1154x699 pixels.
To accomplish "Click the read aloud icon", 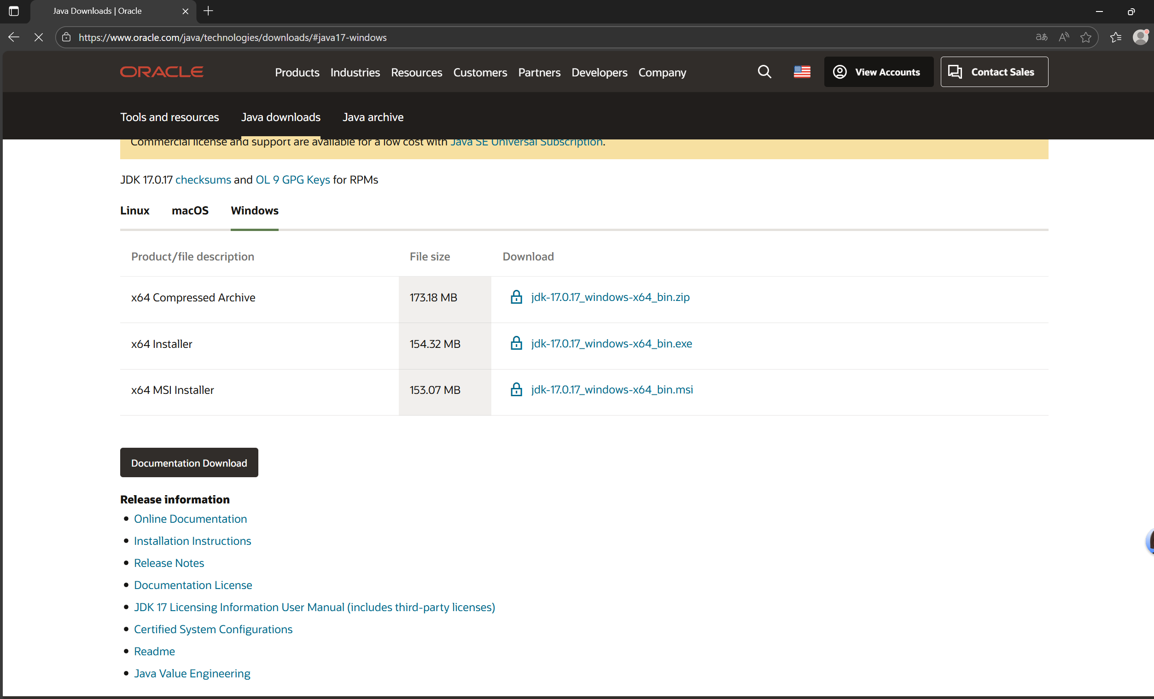I will (1063, 37).
